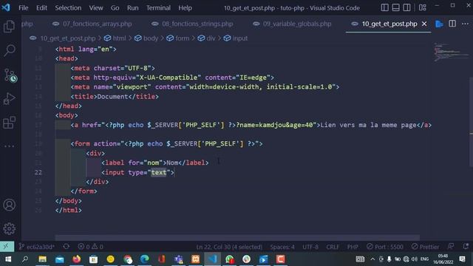Open the Edit menu
Screen dimensions: 473x266
[41, 8]
